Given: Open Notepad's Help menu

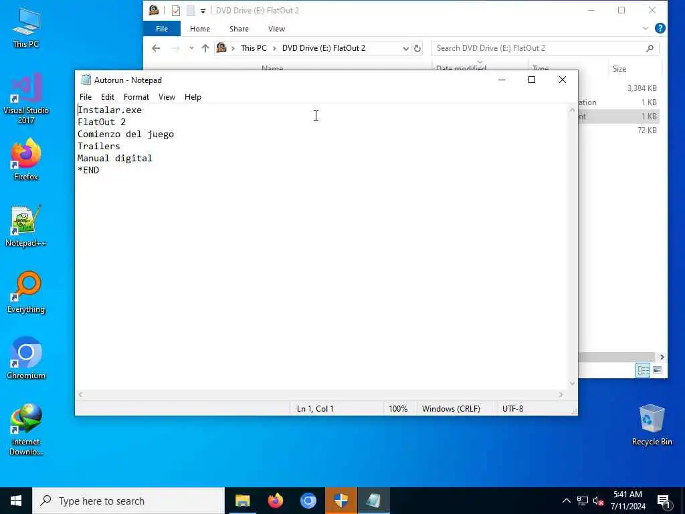Looking at the screenshot, I should (x=193, y=97).
